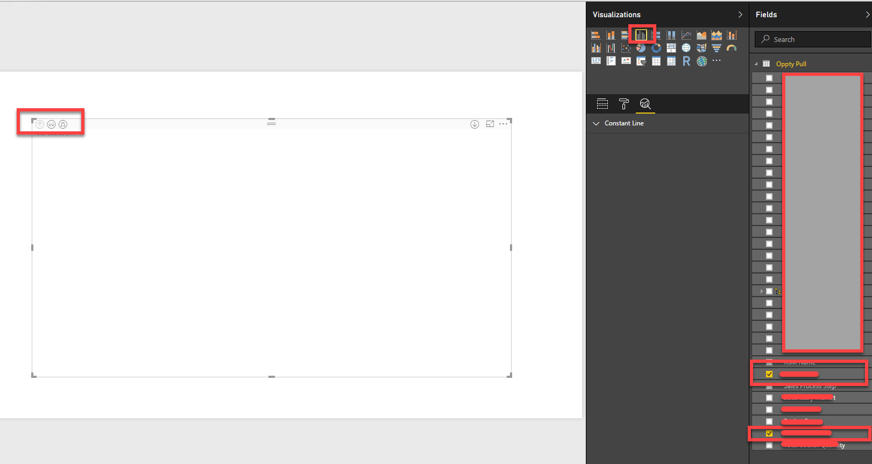The width and height of the screenshot is (872, 464).
Task: Select the Oppty Pull table name
Action: (791, 64)
